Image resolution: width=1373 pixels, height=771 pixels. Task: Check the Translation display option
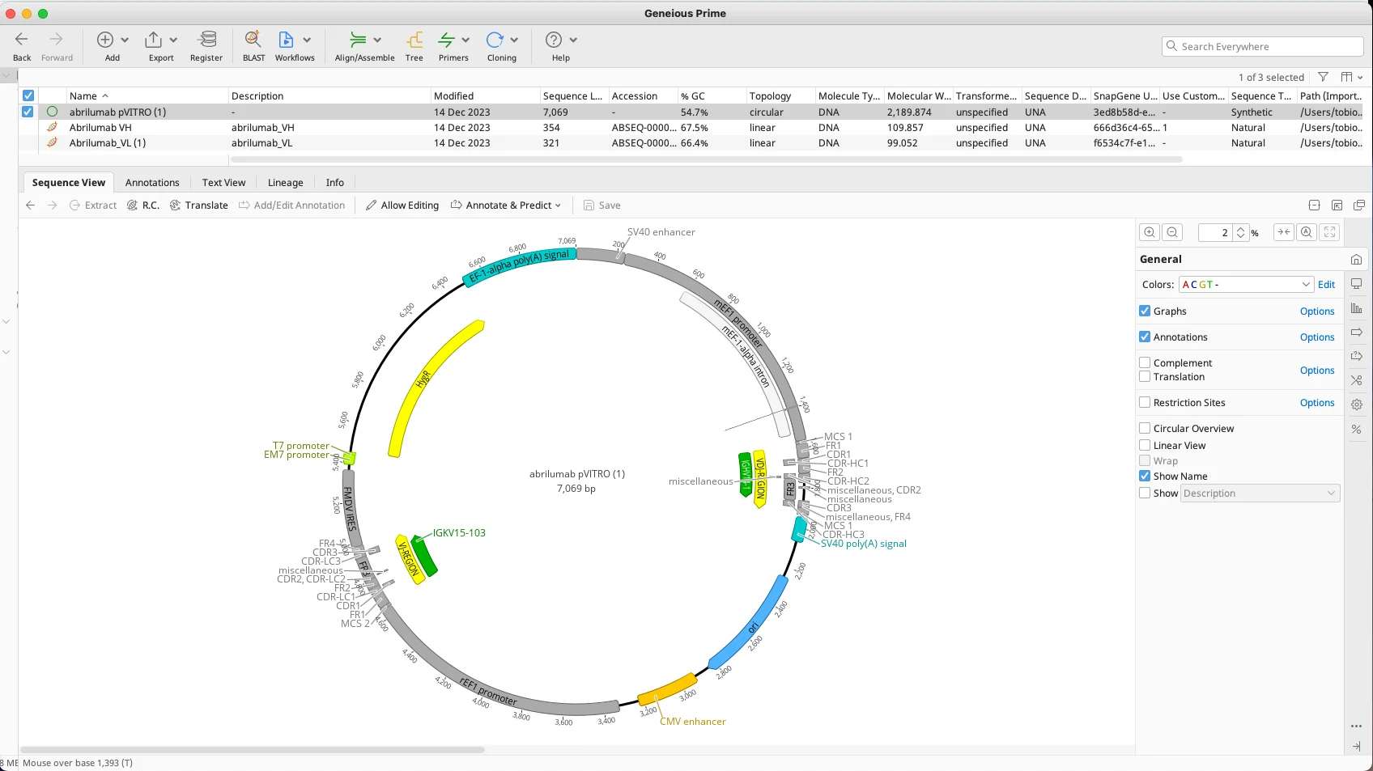point(1145,376)
